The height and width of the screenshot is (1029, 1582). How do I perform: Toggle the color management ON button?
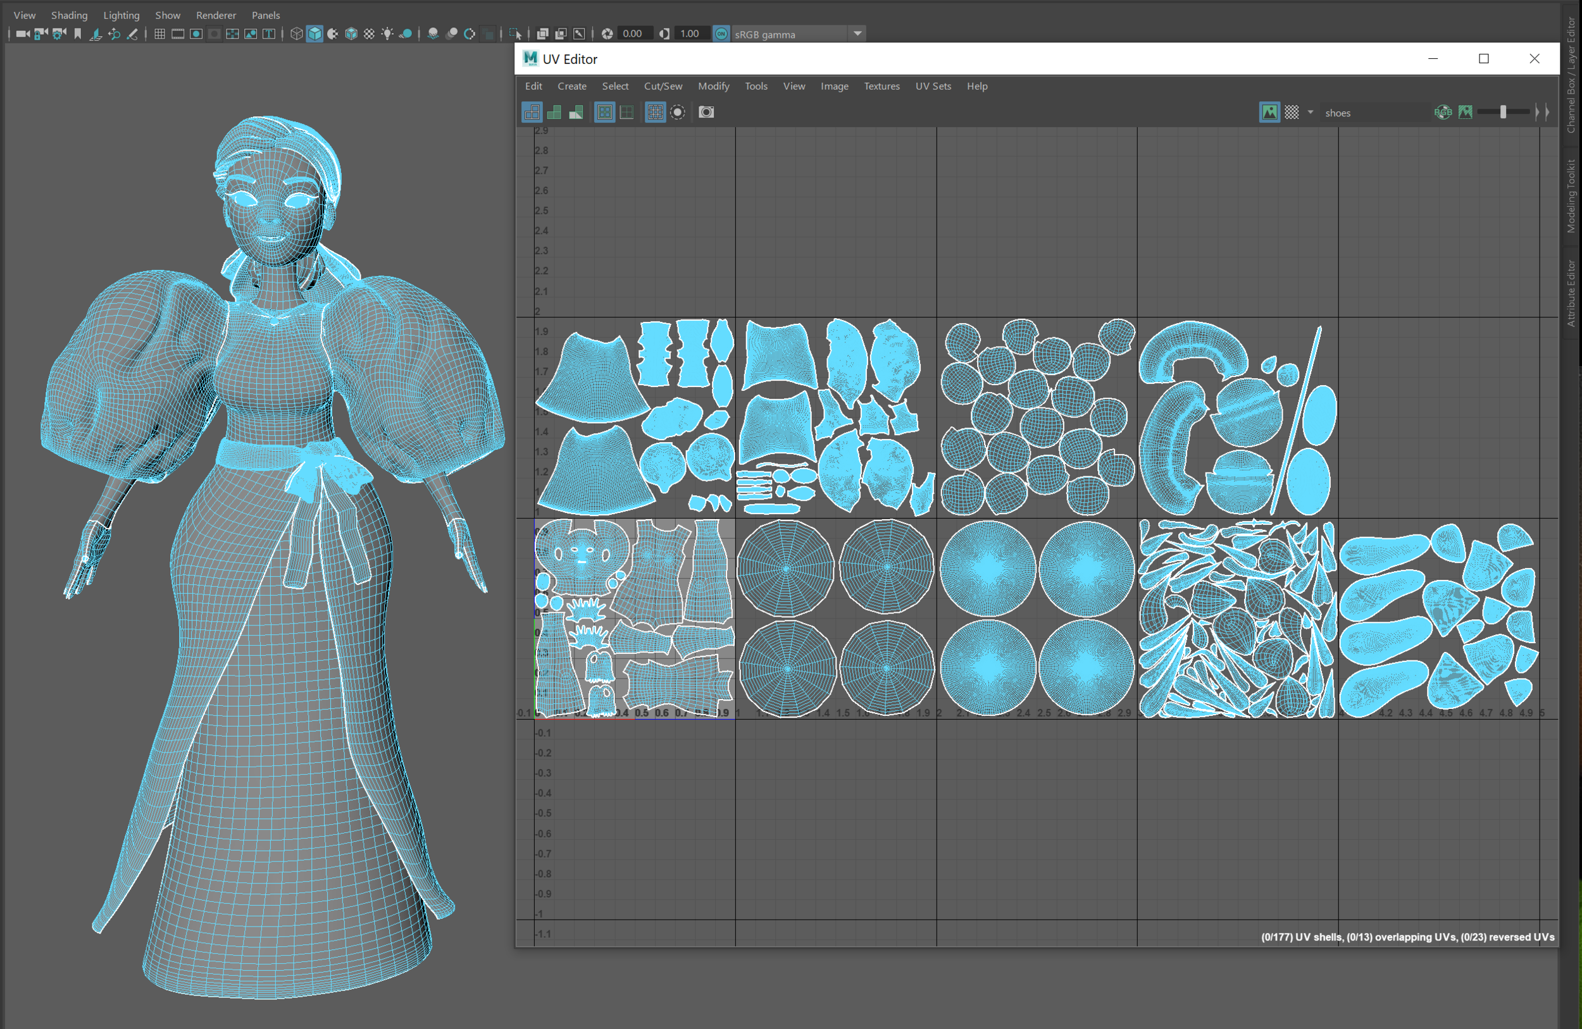click(x=721, y=34)
